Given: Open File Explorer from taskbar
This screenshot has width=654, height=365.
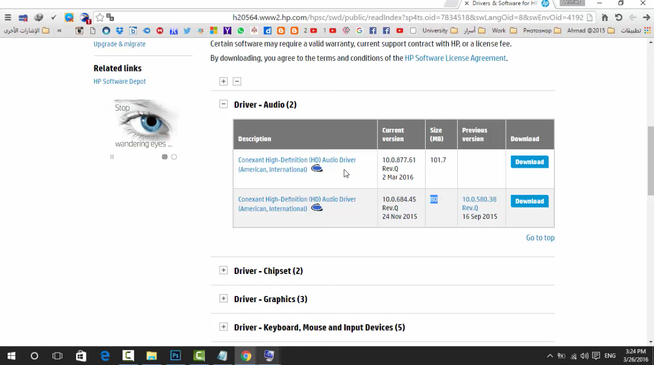Looking at the screenshot, I should (x=152, y=356).
